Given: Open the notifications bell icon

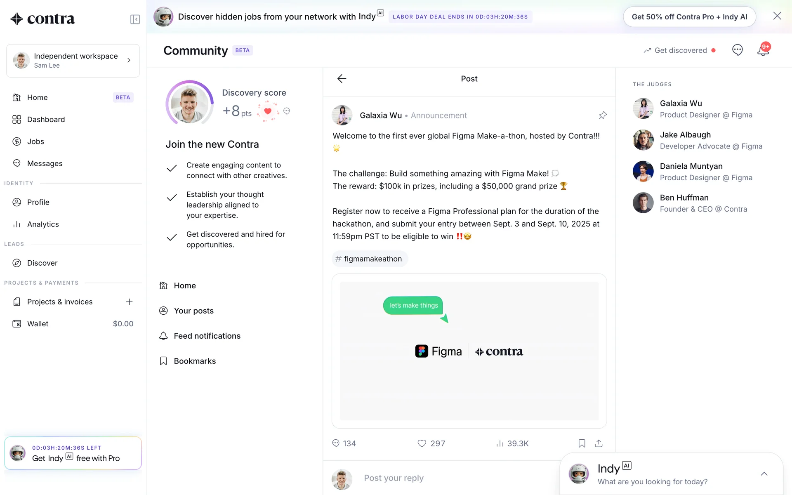Looking at the screenshot, I should click(x=763, y=50).
